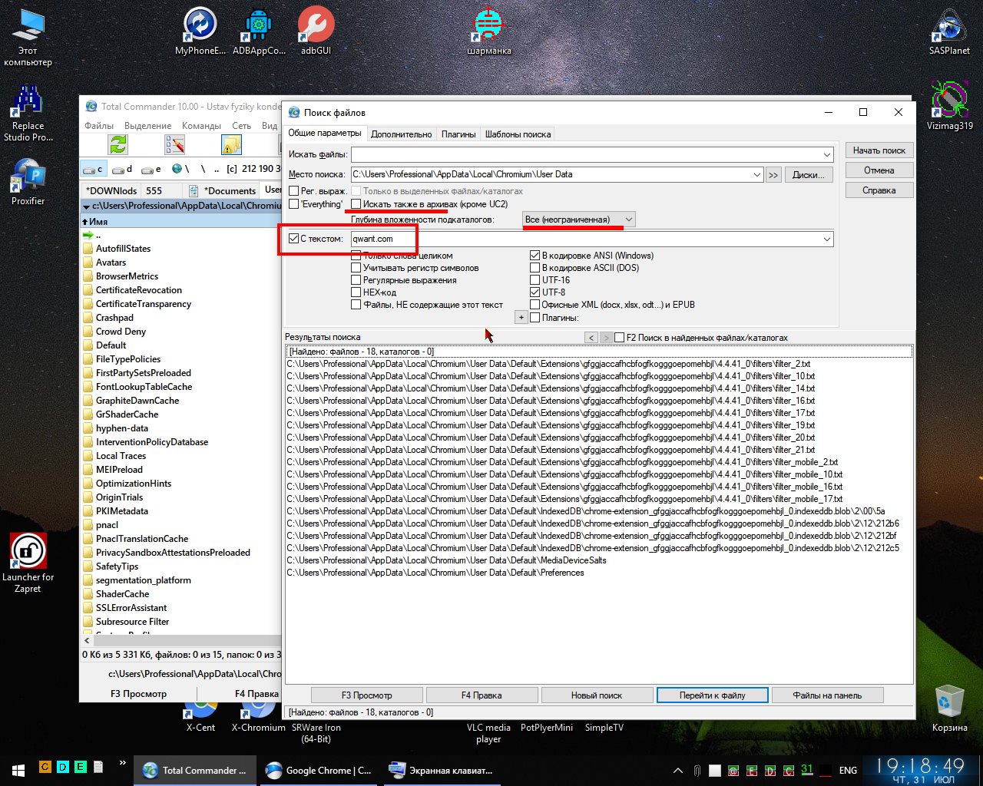The width and height of the screenshot is (983, 786).
Task: Open the SASPlanet desktop icon
Action: [949, 29]
